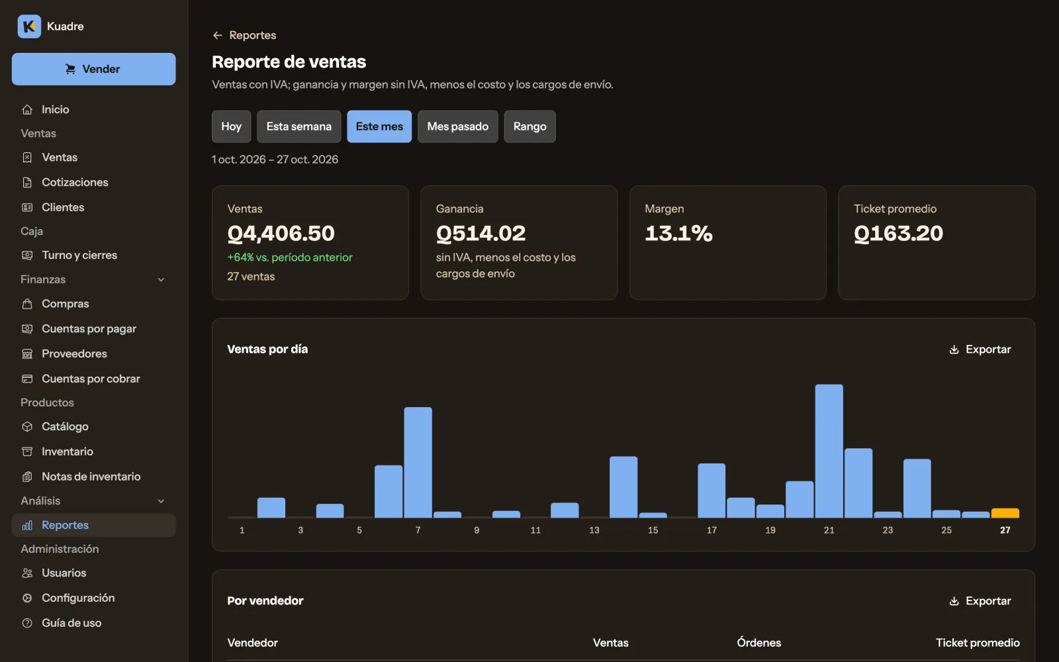Click the Configuración gear icon
The width and height of the screenshot is (1059, 662).
27,598
